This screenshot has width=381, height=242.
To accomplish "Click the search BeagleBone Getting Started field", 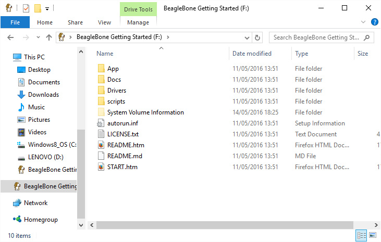I will click(x=316, y=37).
